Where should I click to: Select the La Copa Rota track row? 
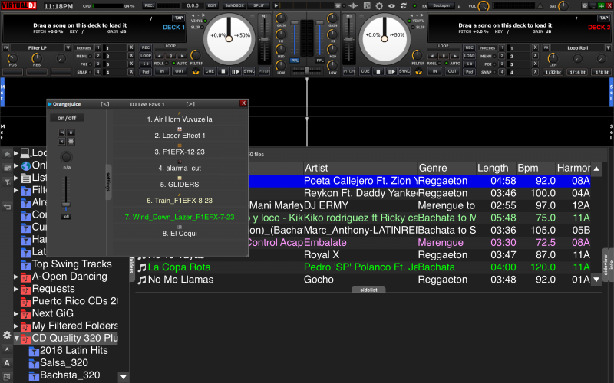363,267
